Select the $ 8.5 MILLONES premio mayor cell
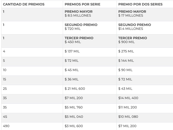 (x=90, y=15)
